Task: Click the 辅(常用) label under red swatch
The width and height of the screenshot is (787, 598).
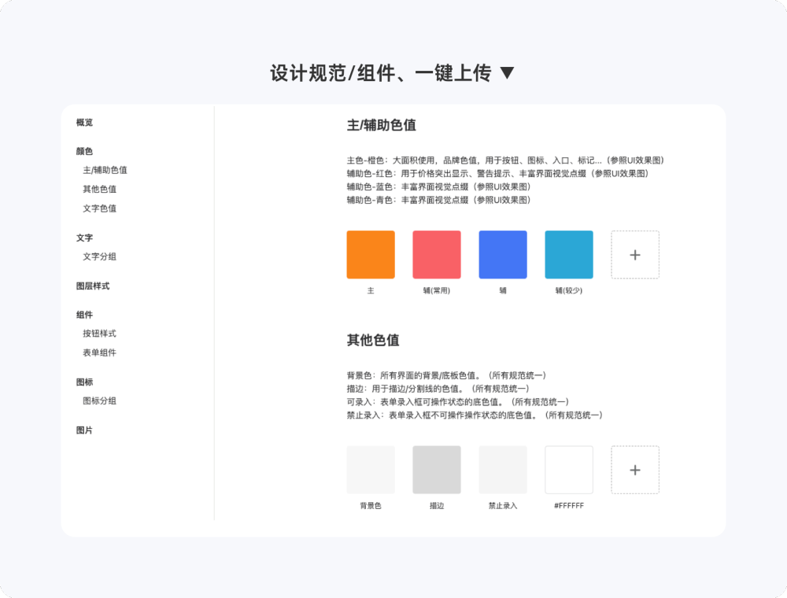Action: (437, 290)
